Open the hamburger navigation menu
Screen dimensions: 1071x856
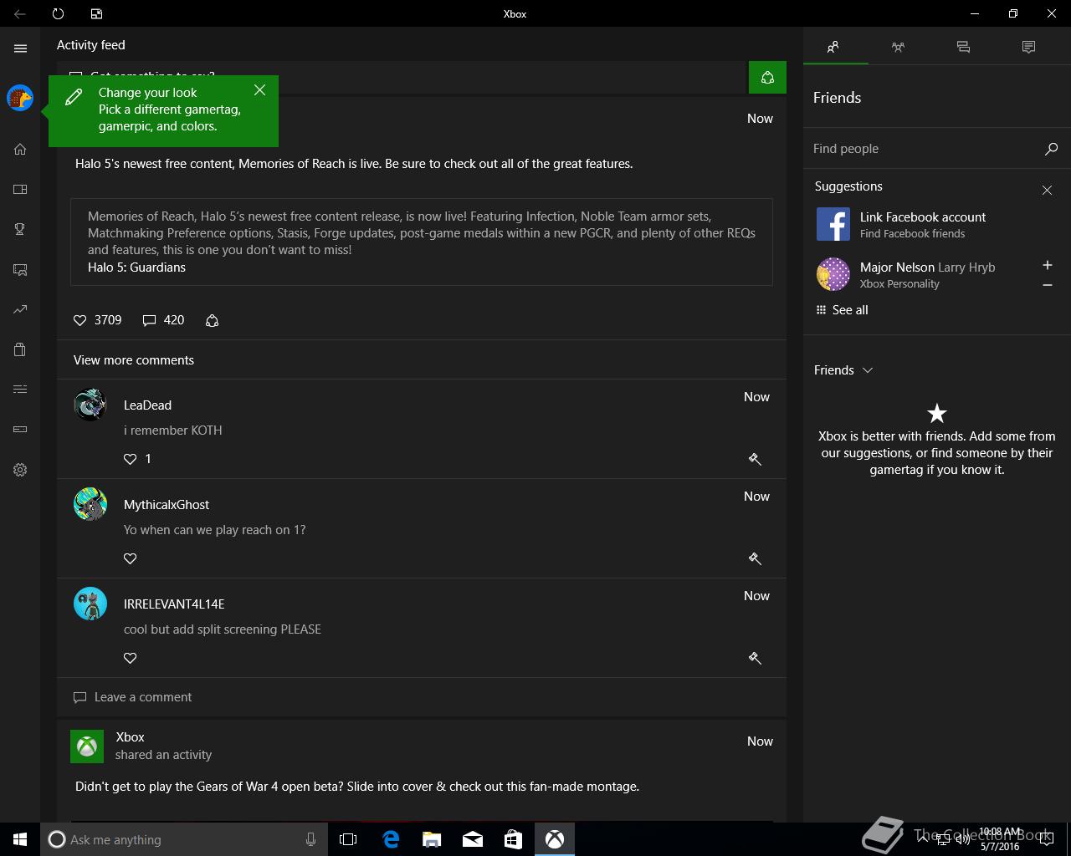point(20,48)
